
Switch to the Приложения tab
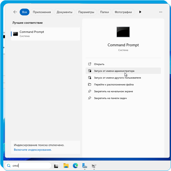pos(42,12)
